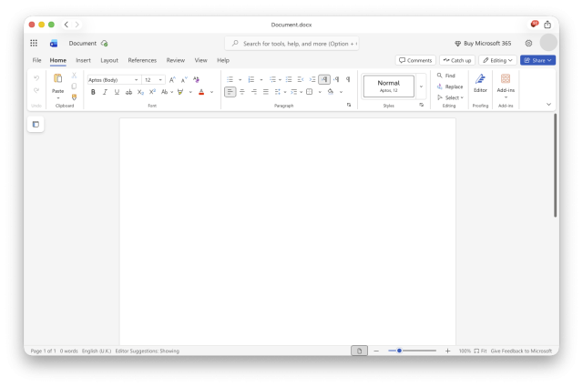Click the zoom slider handle

(x=399, y=351)
